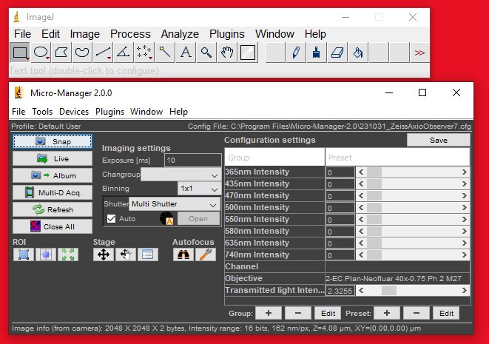Open the Changroup dropdown

[x=181, y=175]
